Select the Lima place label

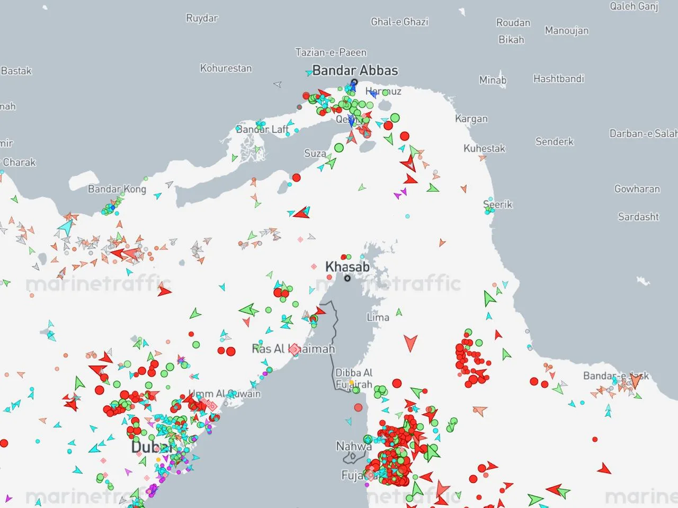pyautogui.click(x=378, y=317)
